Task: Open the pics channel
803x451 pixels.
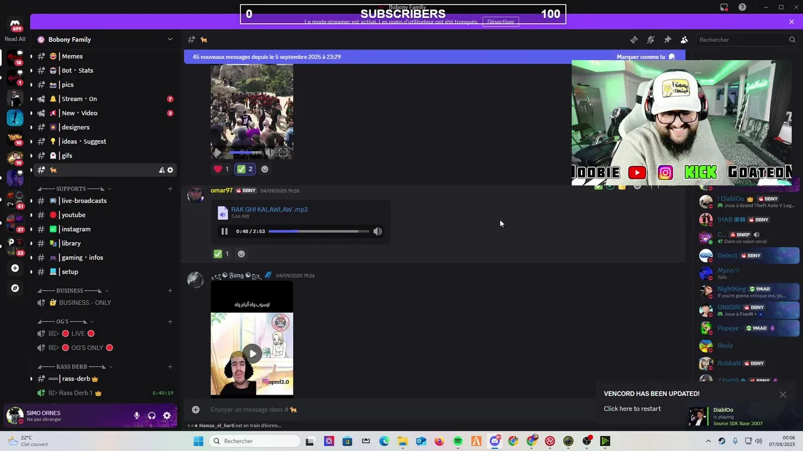Action: click(x=104, y=85)
